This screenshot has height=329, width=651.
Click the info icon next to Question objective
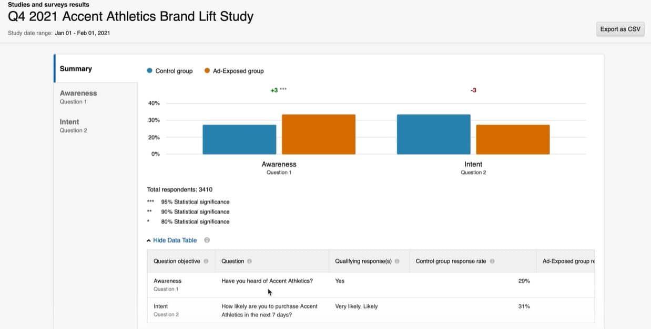pos(206,261)
